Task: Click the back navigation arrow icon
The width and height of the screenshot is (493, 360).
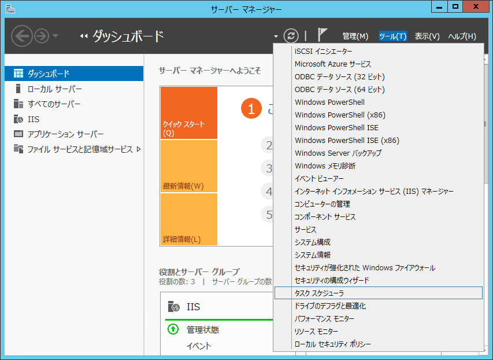Action: [x=22, y=36]
